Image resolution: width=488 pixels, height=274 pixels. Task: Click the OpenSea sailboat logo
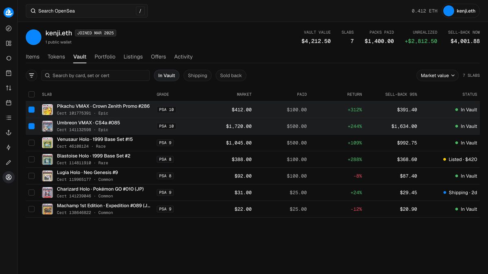click(x=9, y=13)
